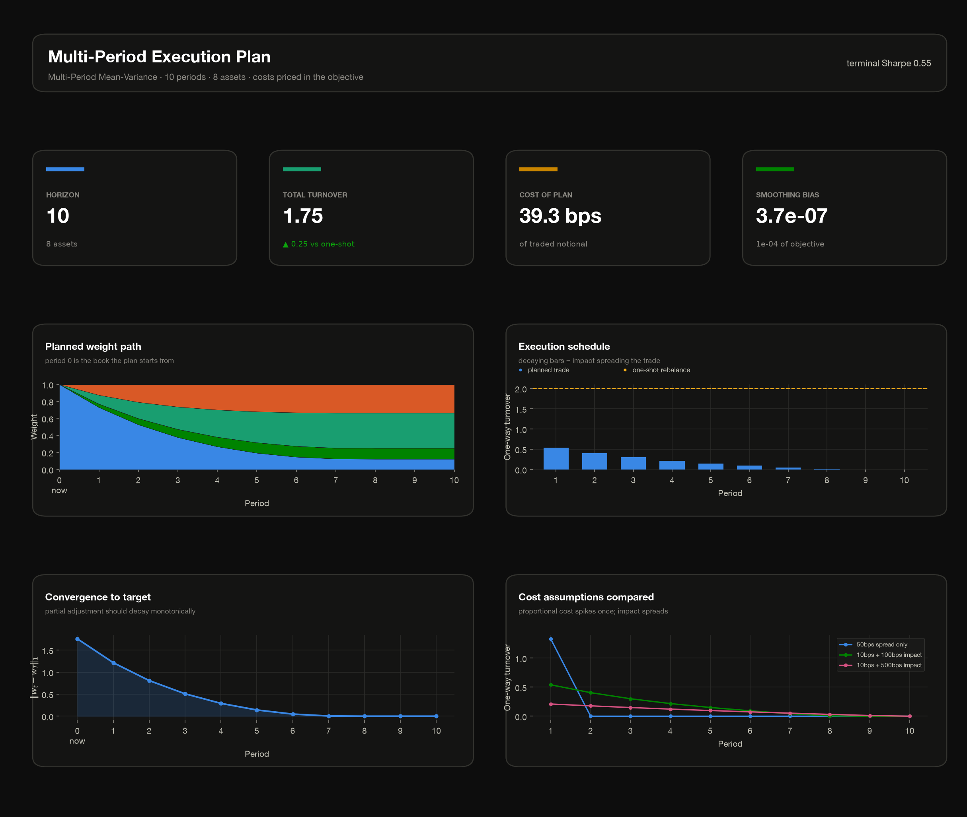Click the blue line's period 2 point in cost chart
The height and width of the screenshot is (817, 967).
pyautogui.click(x=591, y=716)
